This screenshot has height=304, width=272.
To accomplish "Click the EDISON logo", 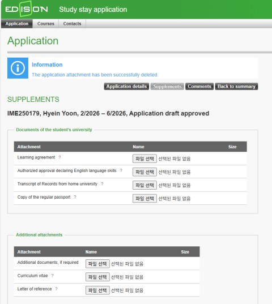I will pyautogui.click(x=27, y=9).
